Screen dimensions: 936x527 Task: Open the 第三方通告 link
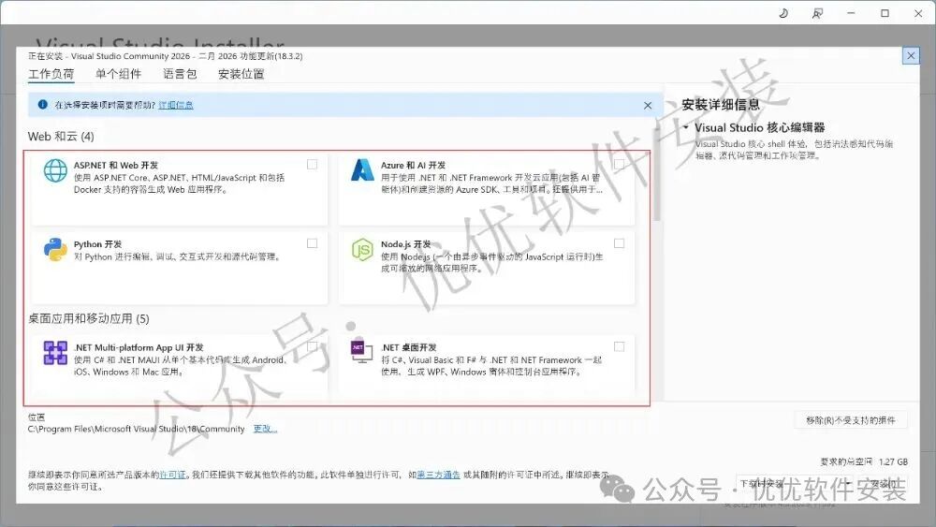pyautogui.click(x=438, y=475)
